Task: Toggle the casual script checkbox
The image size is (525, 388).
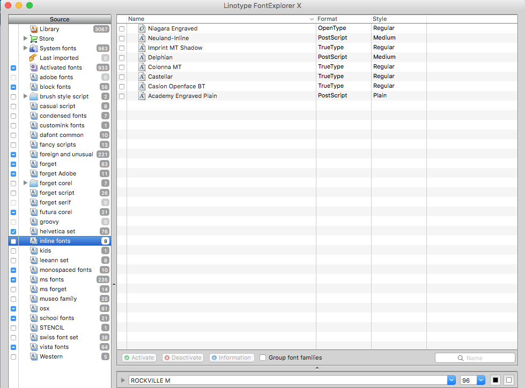Action: click(13, 106)
